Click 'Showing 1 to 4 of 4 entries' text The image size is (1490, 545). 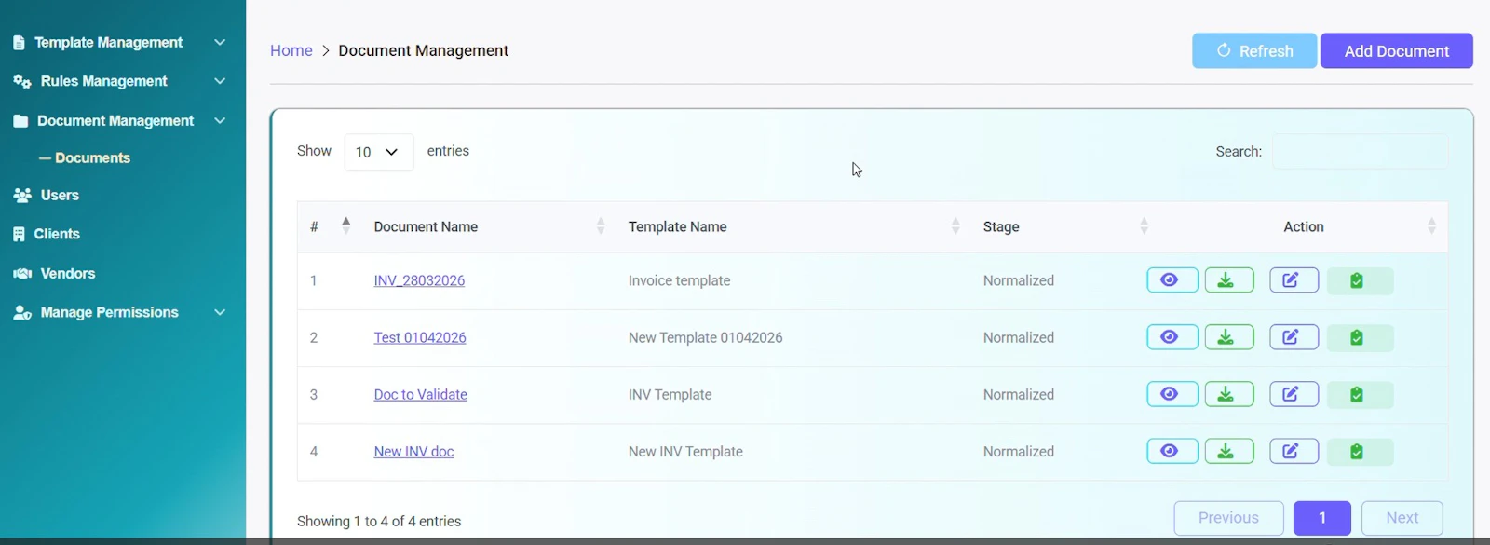pos(379,521)
